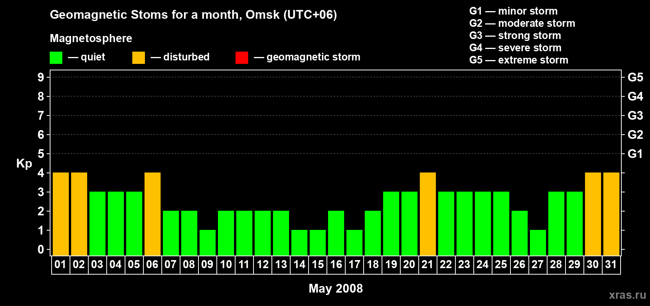Click the date cell labeled 28
Screen dimensions: 650x306
pyautogui.click(x=556, y=265)
